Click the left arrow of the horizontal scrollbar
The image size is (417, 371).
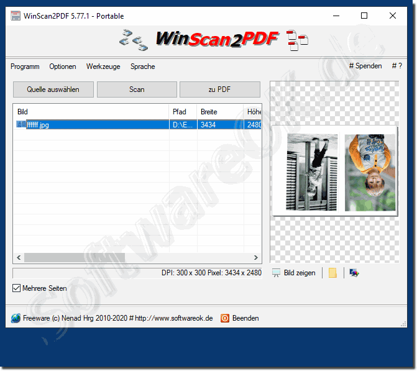click(x=19, y=257)
